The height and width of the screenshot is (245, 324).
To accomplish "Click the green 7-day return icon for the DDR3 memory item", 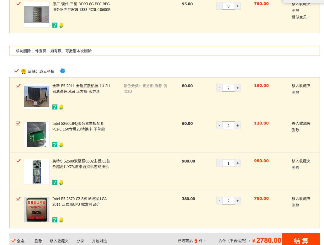I will [55, 25].
